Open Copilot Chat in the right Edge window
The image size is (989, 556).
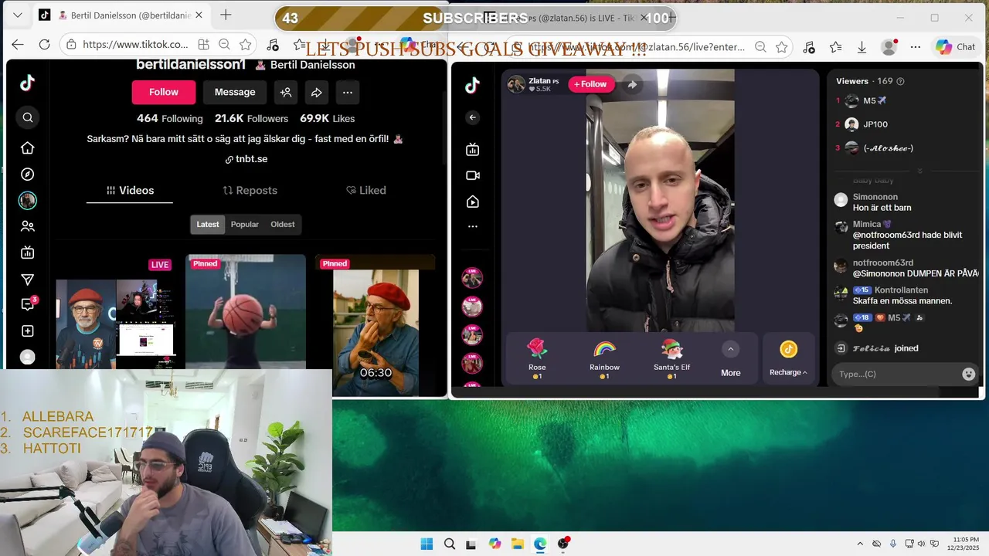(956, 47)
